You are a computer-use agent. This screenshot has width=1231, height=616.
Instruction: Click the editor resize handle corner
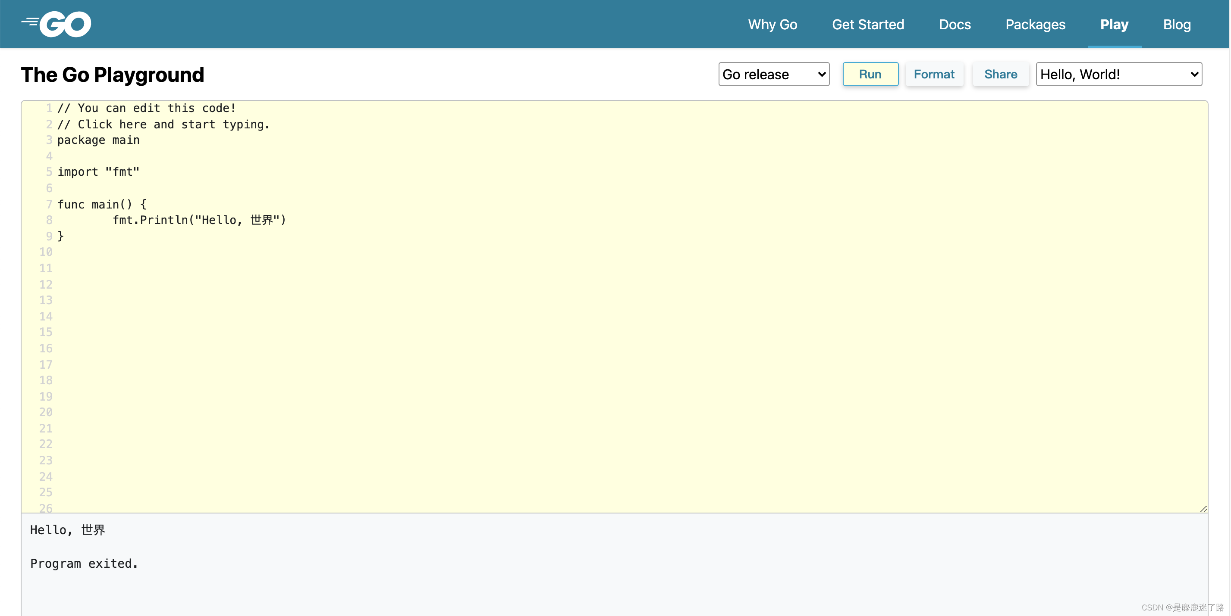(1203, 509)
